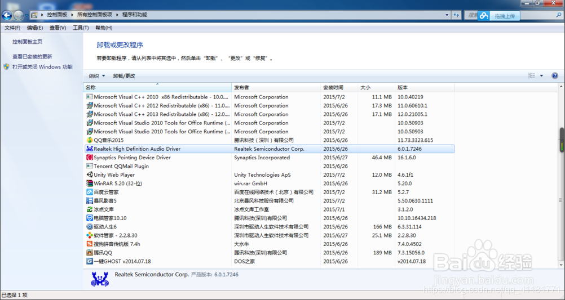Viewport: 565px width, 300px height.
Task: Click the Back navigation arrow button
Action: [7, 15]
